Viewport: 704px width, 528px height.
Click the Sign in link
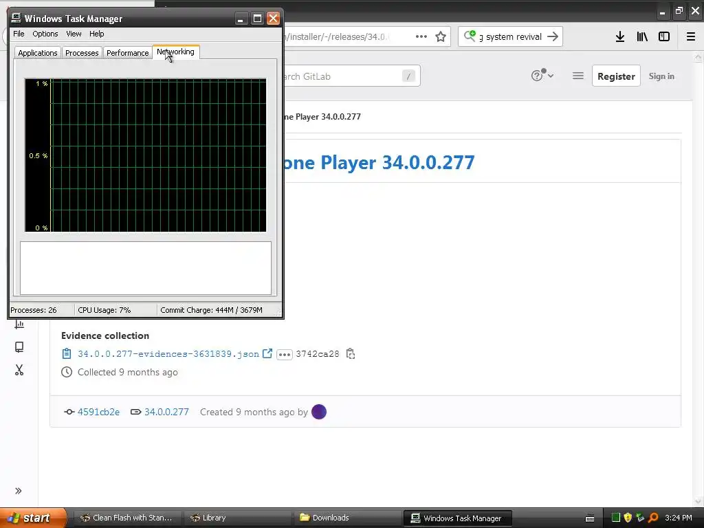coord(661,76)
